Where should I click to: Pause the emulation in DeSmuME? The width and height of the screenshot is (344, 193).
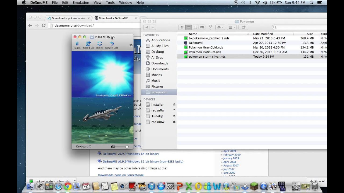(x=77, y=45)
